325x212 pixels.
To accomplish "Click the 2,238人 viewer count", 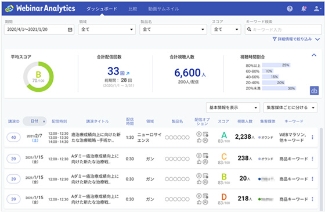I will (x=244, y=136).
